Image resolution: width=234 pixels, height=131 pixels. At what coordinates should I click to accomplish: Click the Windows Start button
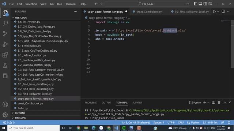(4, 128)
